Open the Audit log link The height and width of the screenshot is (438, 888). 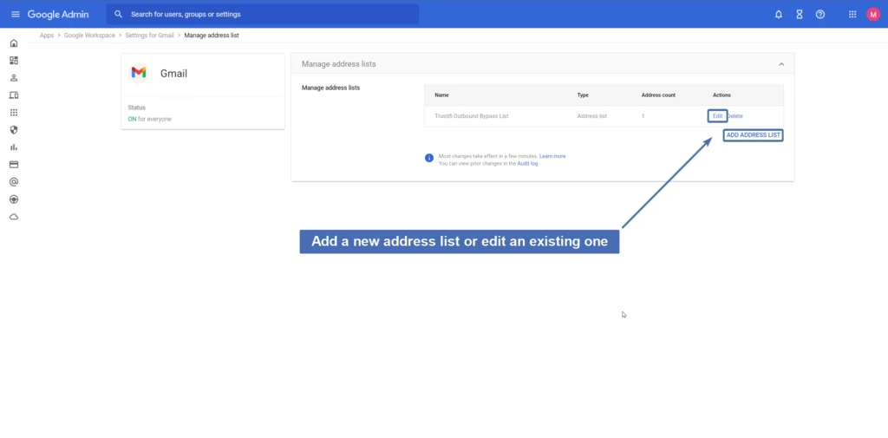[527, 163]
